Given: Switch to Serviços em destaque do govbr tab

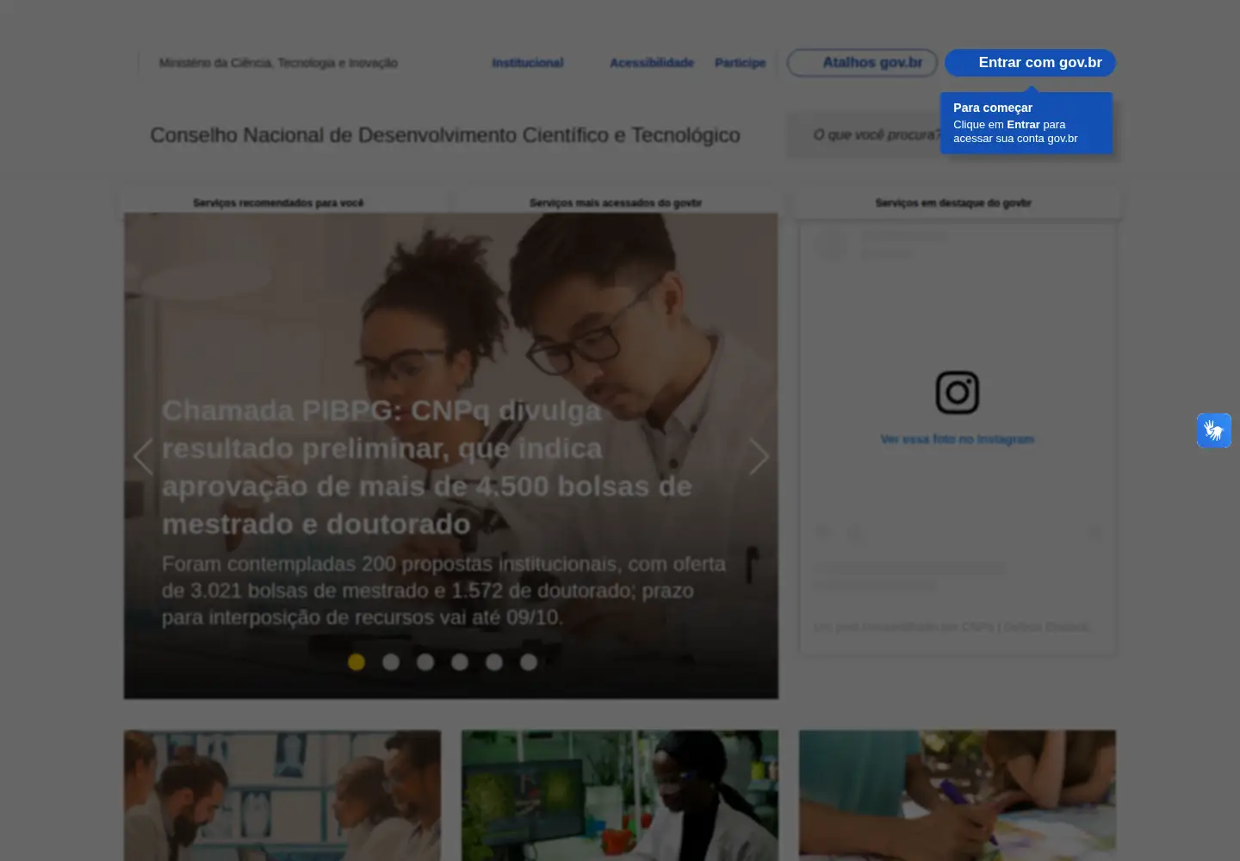Looking at the screenshot, I should [953, 203].
